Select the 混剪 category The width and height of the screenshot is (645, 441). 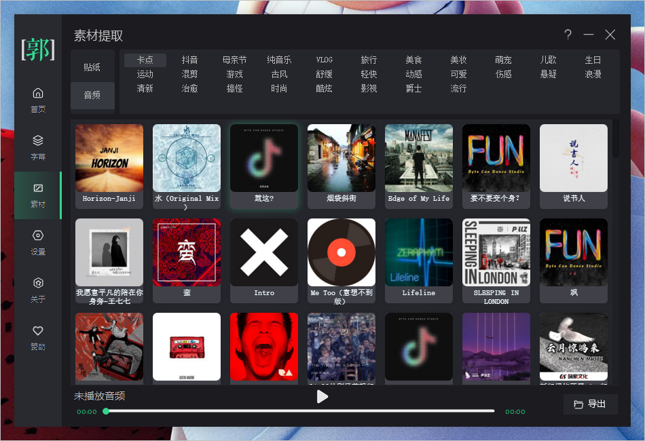[x=189, y=75]
